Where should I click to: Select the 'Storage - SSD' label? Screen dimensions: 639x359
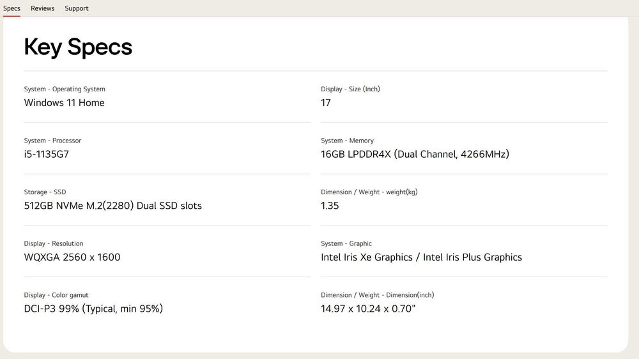(x=45, y=192)
